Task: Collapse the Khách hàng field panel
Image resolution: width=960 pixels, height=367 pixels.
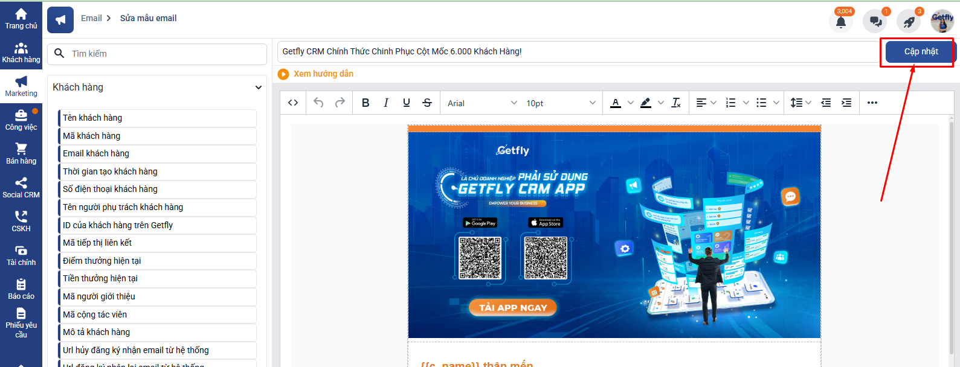Action: 259,88
